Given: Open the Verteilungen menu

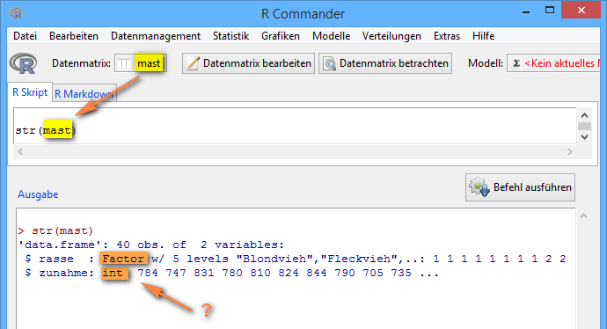Looking at the screenshot, I should coord(391,36).
